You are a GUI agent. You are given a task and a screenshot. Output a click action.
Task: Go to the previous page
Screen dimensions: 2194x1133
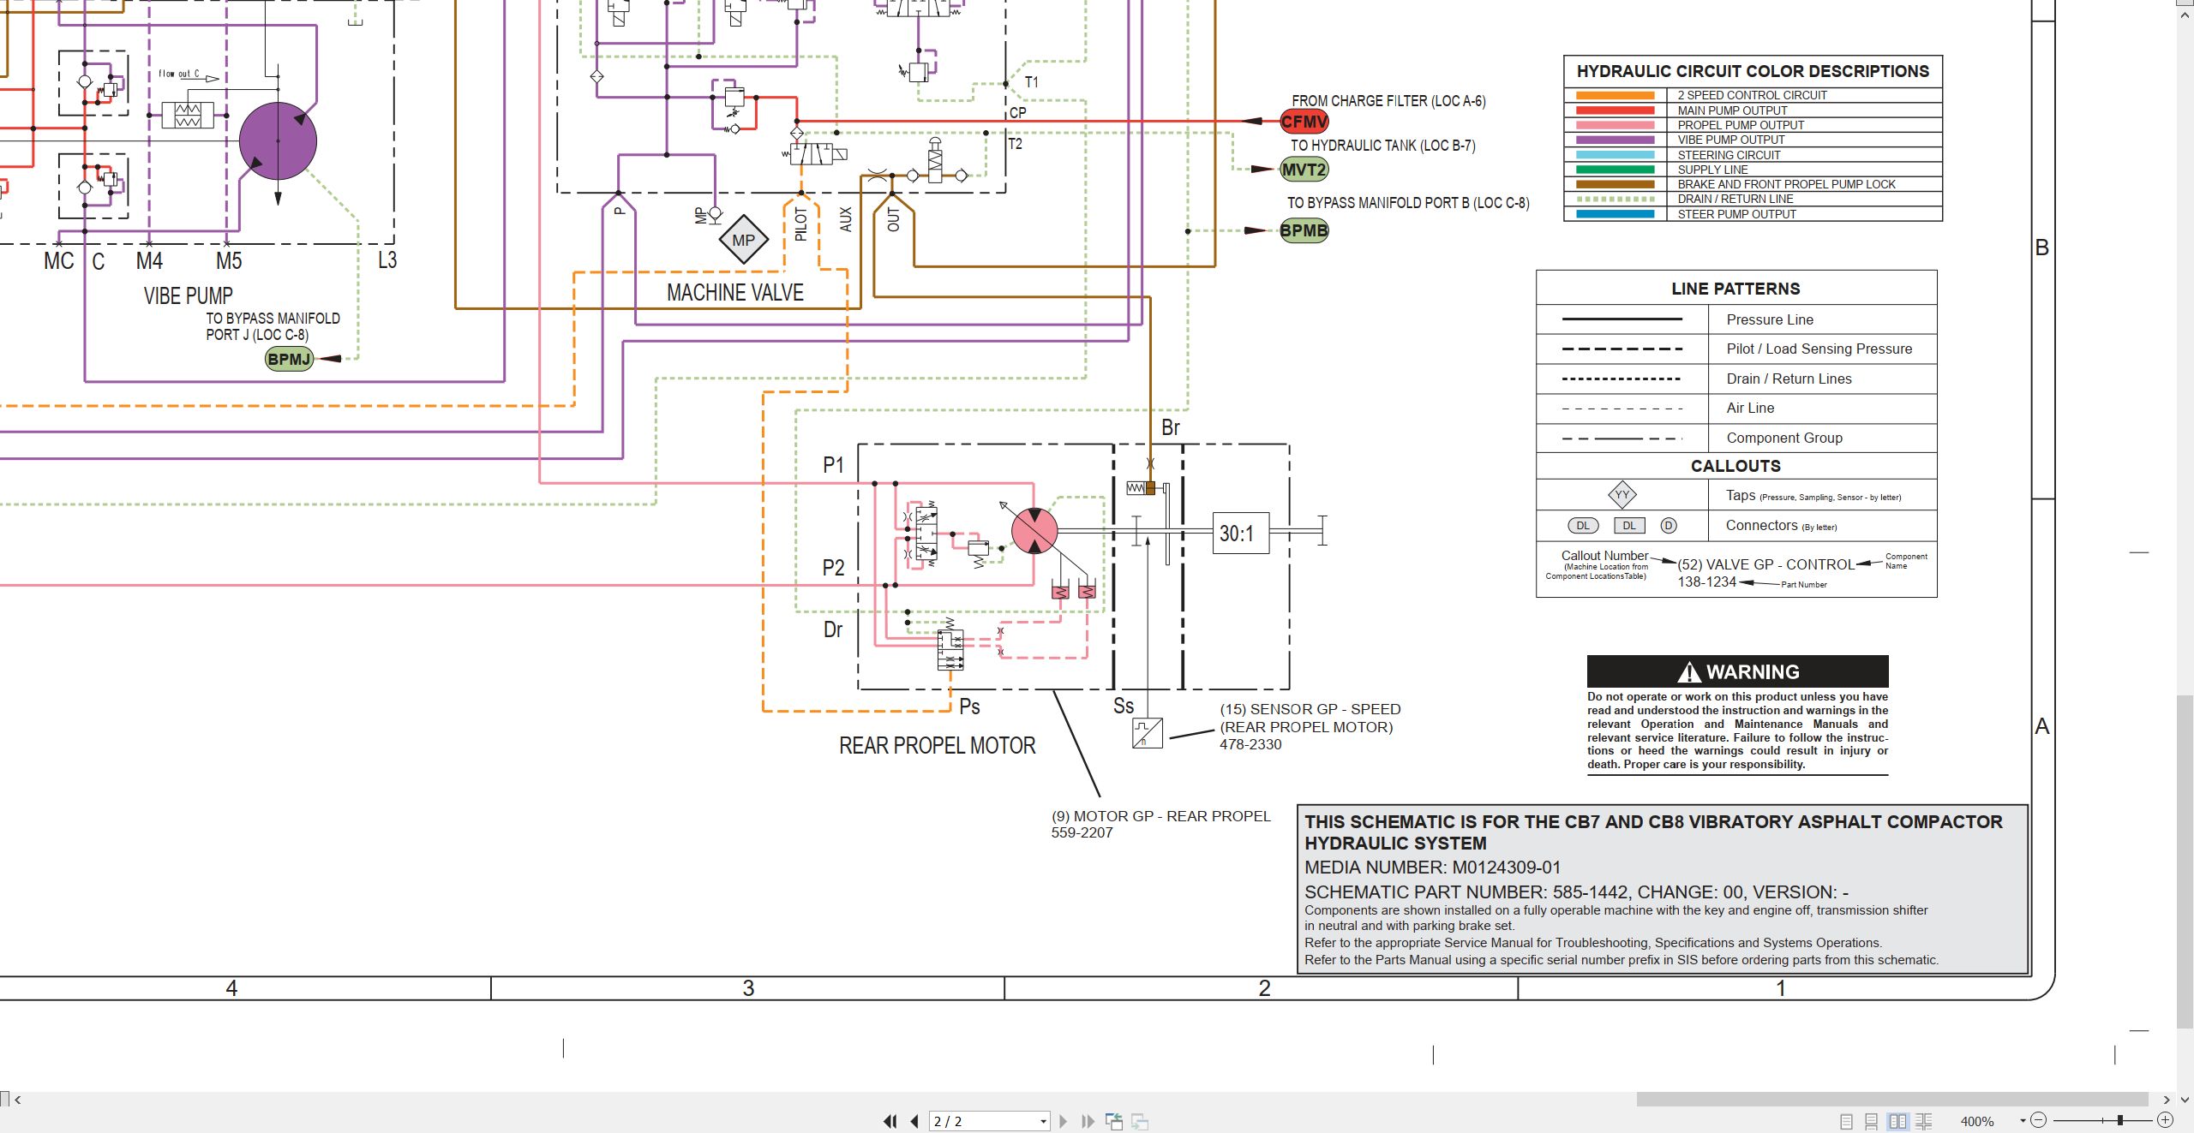(x=914, y=1121)
